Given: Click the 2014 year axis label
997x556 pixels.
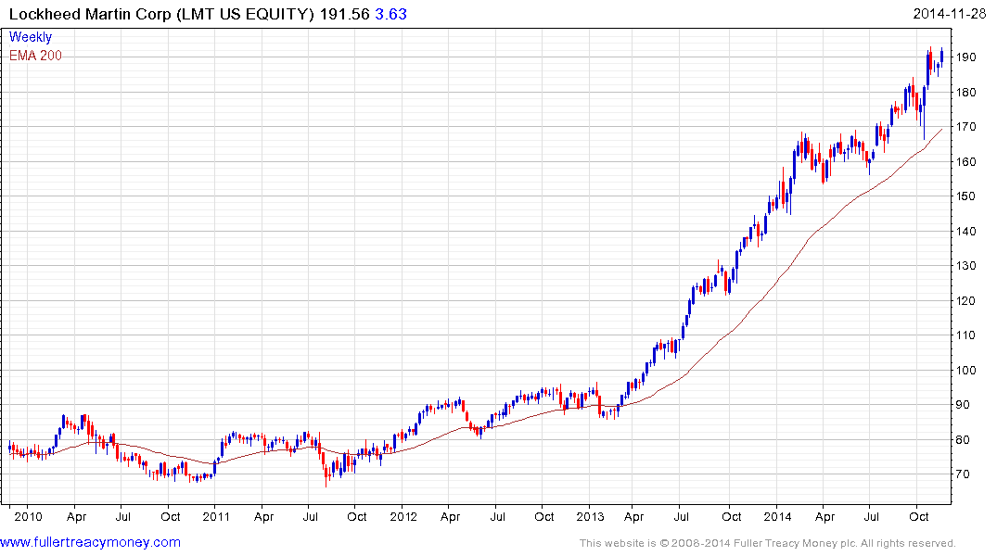Looking at the screenshot, I should 777,516.
